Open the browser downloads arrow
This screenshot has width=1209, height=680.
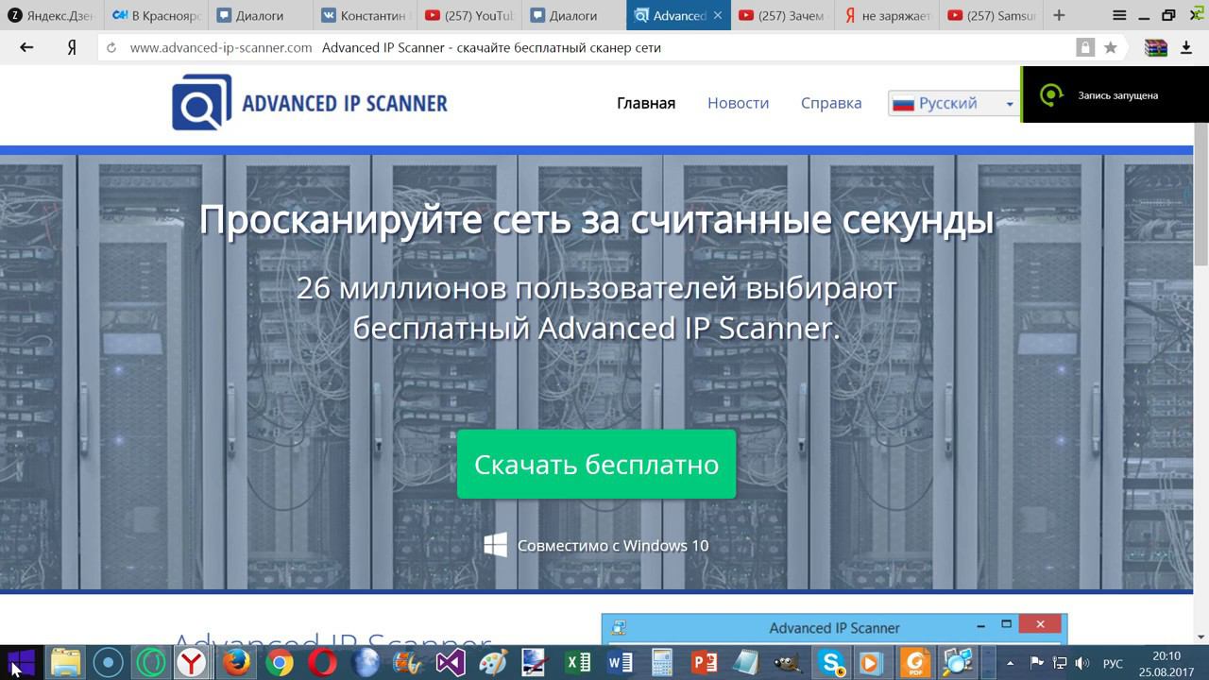point(1186,47)
